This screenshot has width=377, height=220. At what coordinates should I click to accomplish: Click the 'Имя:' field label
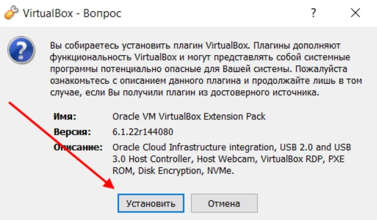point(64,116)
